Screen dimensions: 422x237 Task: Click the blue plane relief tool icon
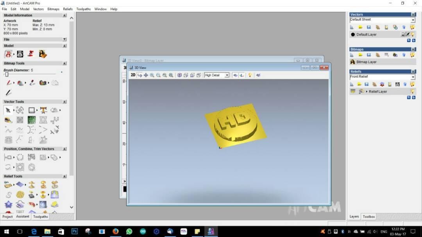(x=20, y=185)
